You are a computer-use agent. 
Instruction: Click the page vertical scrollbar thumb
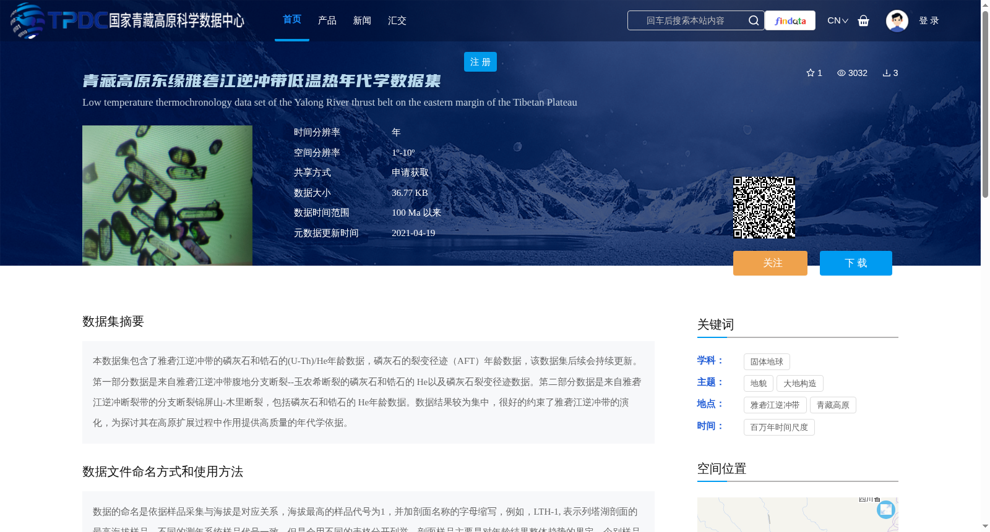point(985,104)
